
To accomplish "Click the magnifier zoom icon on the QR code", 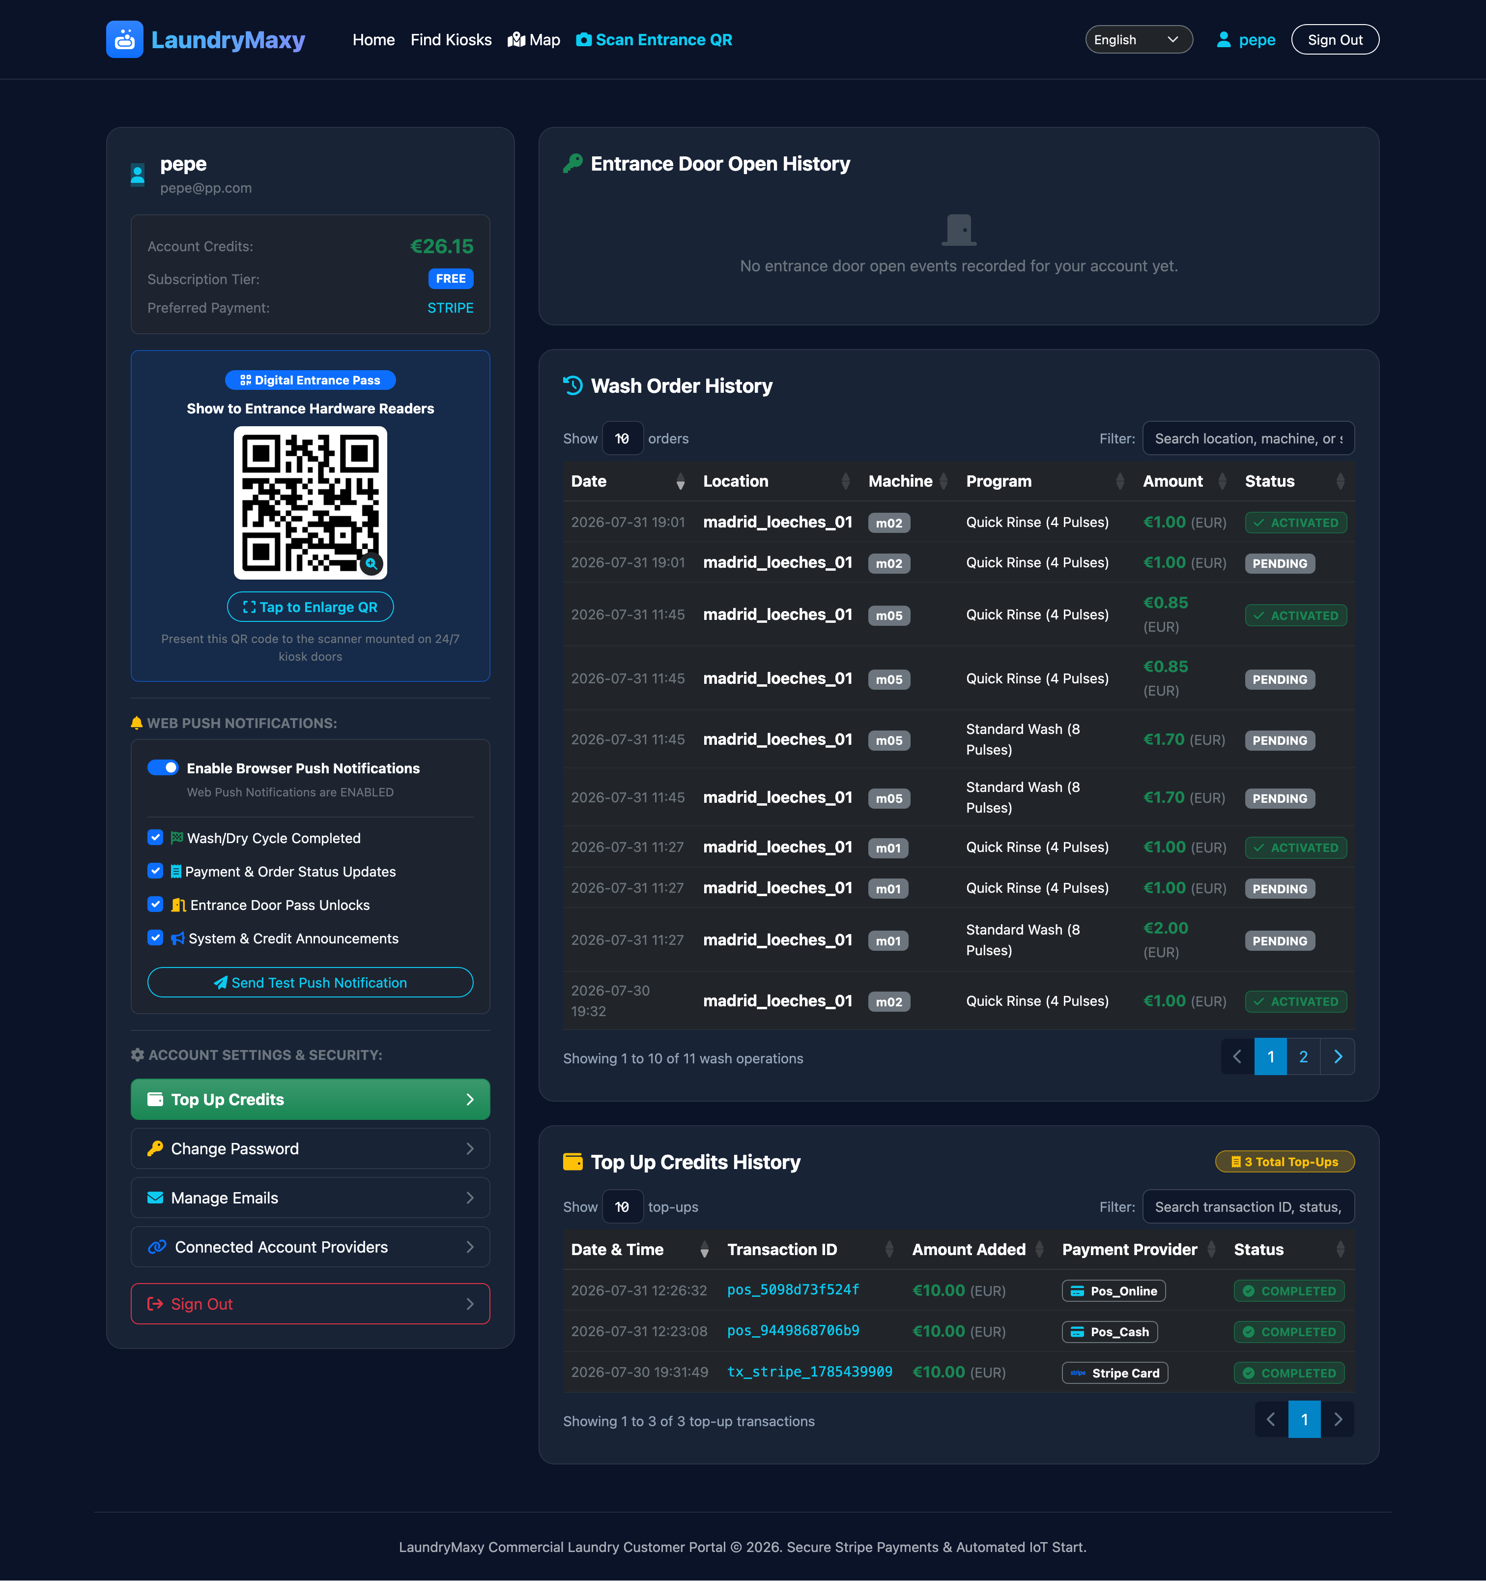I will coord(371,563).
